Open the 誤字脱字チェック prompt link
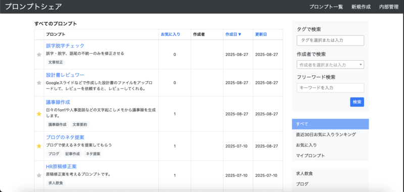 tap(65, 45)
